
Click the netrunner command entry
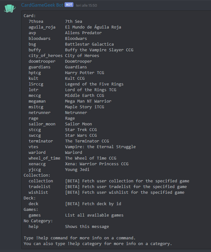click(x=40, y=112)
